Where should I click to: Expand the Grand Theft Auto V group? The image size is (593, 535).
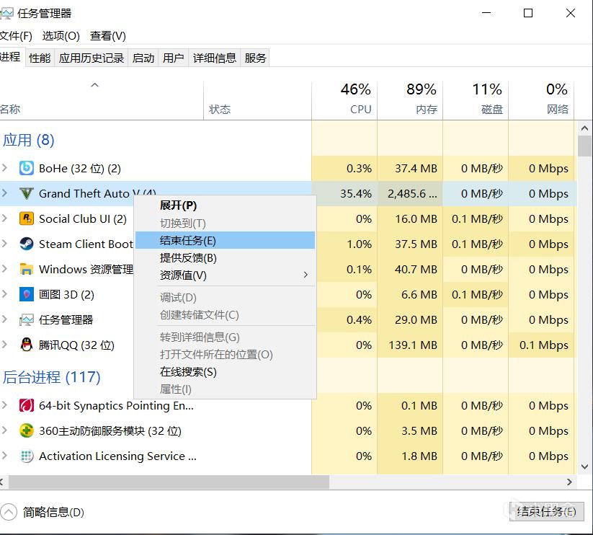pyautogui.click(x=4, y=193)
